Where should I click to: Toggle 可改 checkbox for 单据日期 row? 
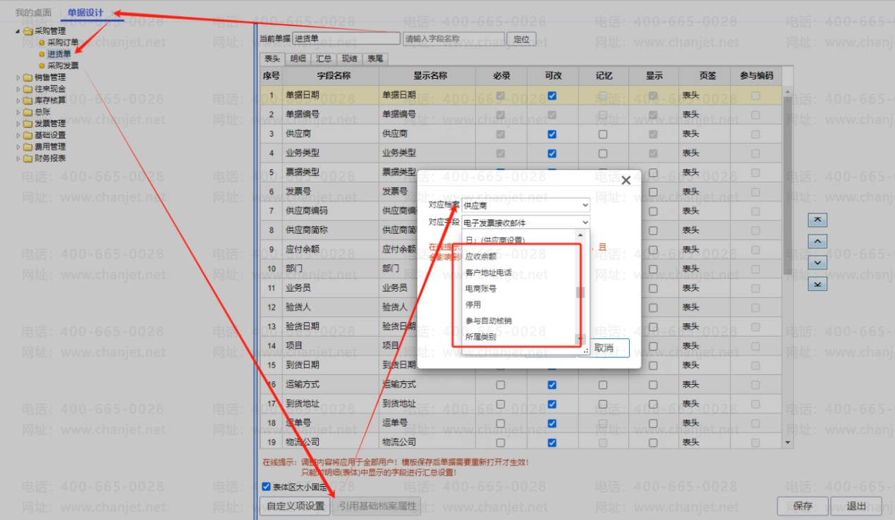coord(552,95)
